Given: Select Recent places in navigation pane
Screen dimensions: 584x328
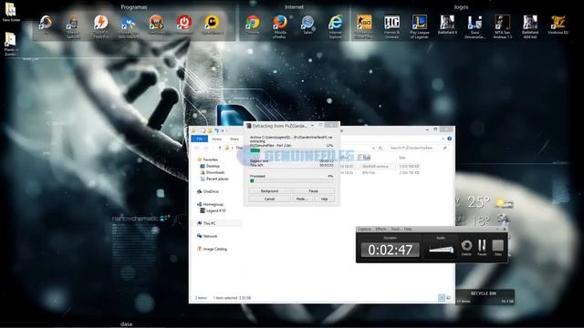Looking at the screenshot, I should pos(215,179).
